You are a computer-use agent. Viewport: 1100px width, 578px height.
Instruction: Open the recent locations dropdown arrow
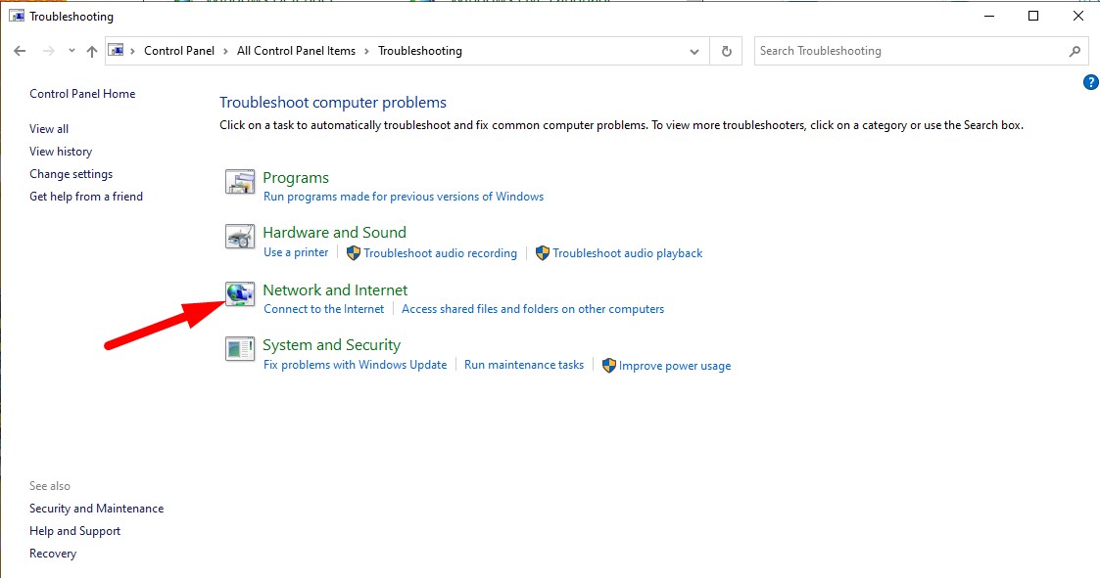coord(70,51)
